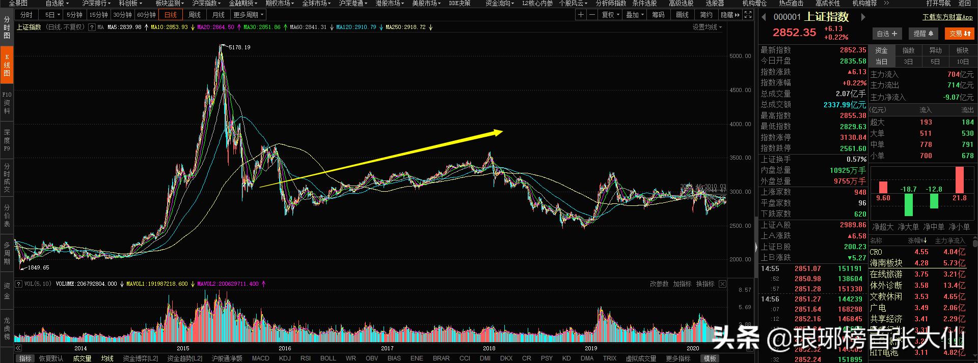The height and width of the screenshot is (363, 978).
Task: Click right panel splitter handle
Action: (x=756, y=247)
